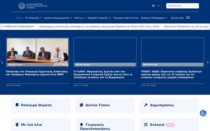Click the ministry logo in the header
This screenshot has height=131, width=210.
[33, 6]
